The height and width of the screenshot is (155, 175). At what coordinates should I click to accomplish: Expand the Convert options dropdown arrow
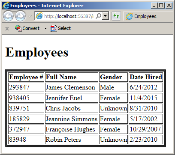[45, 28]
